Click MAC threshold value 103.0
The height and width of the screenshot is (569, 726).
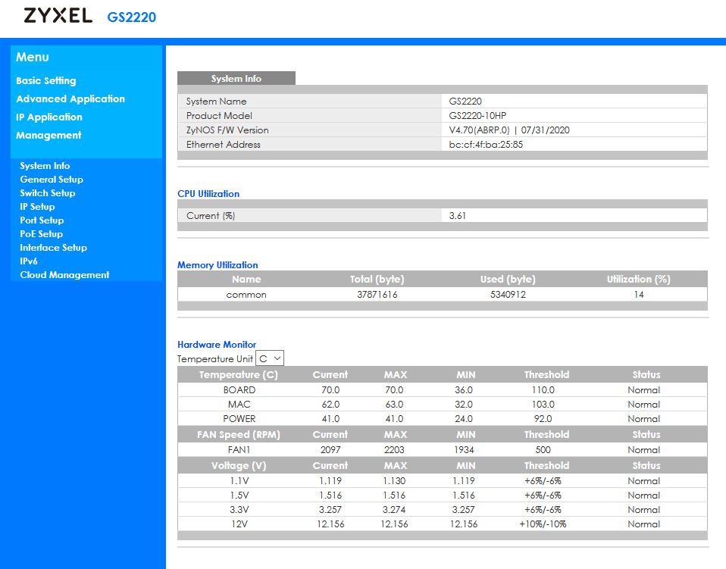click(543, 404)
